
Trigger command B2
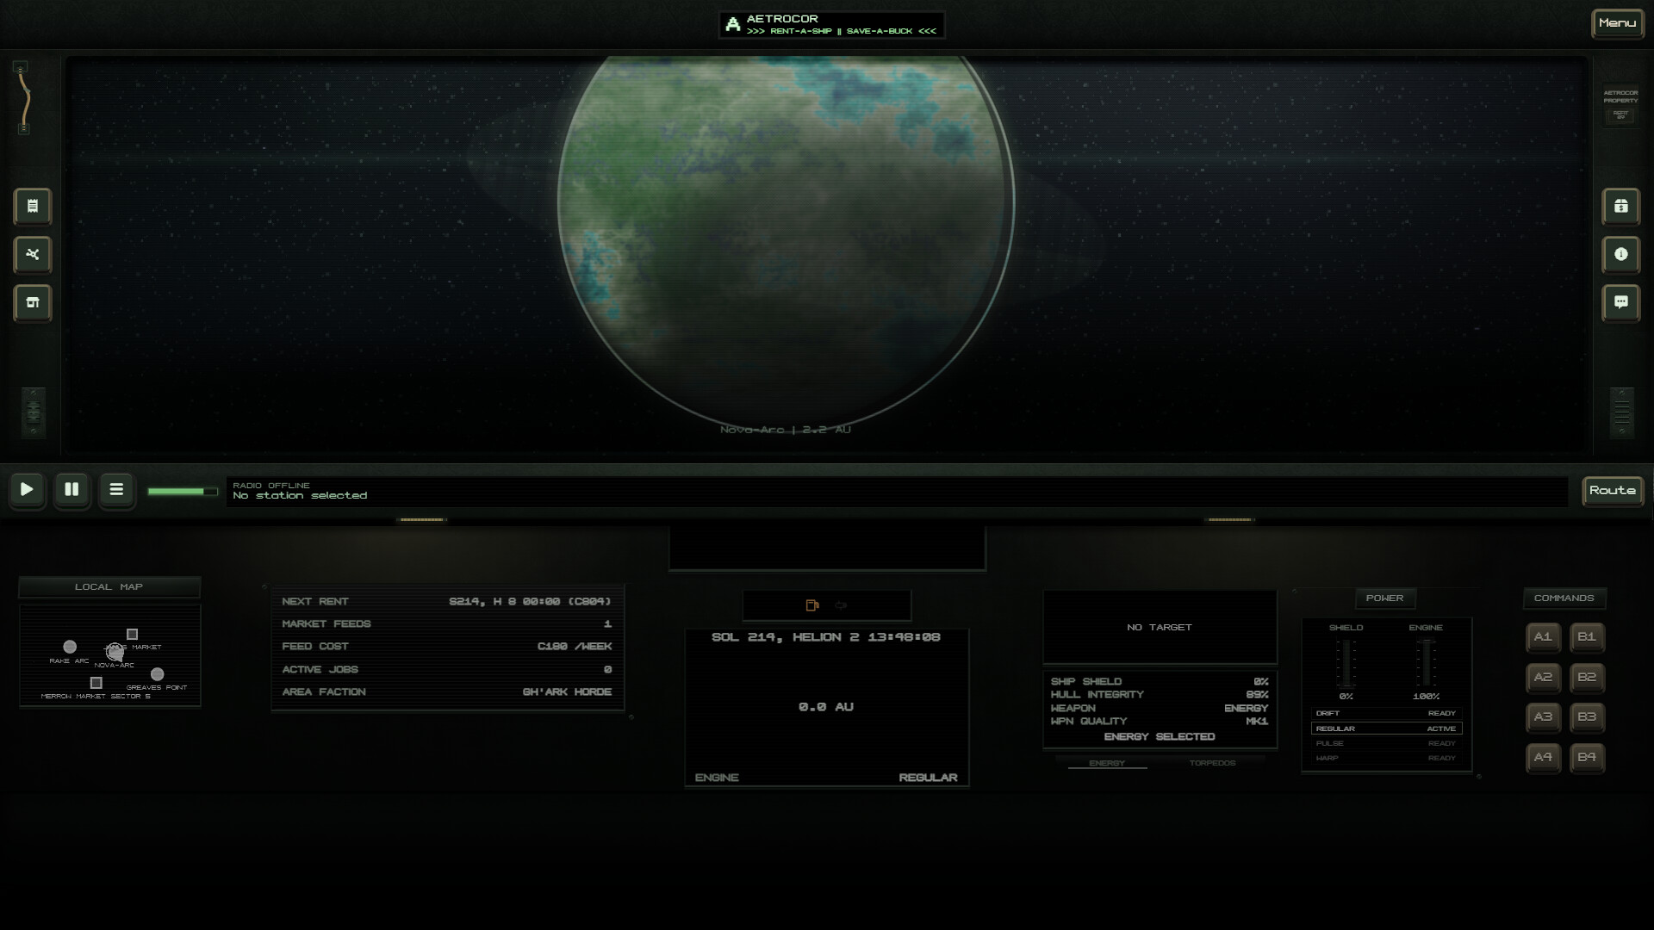coord(1587,678)
